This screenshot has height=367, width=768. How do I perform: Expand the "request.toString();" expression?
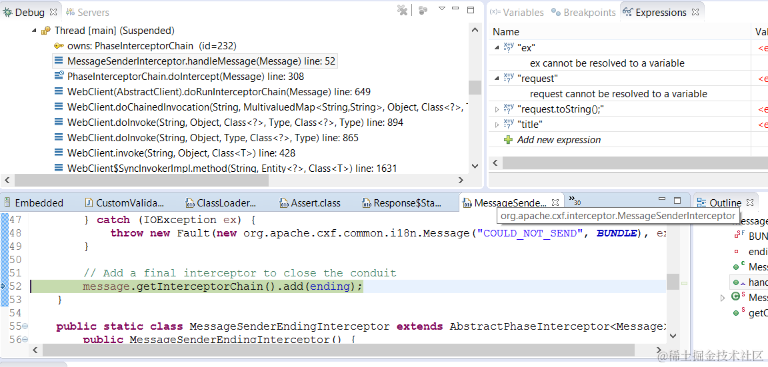point(497,109)
